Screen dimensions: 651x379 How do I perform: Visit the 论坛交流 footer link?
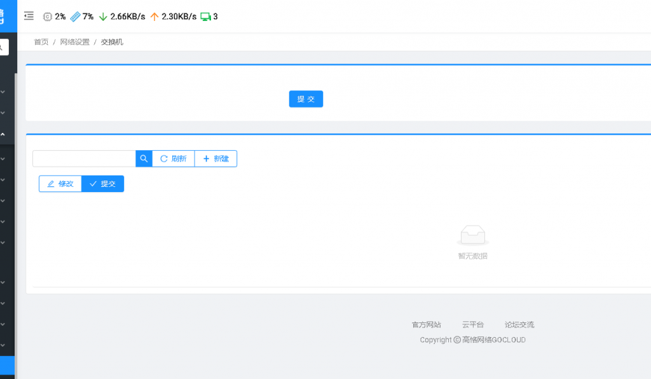[x=519, y=324]
